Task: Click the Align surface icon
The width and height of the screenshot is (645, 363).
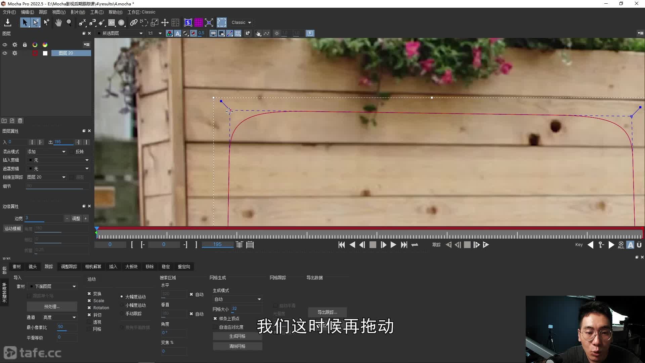Action: (x=209, y=23)
